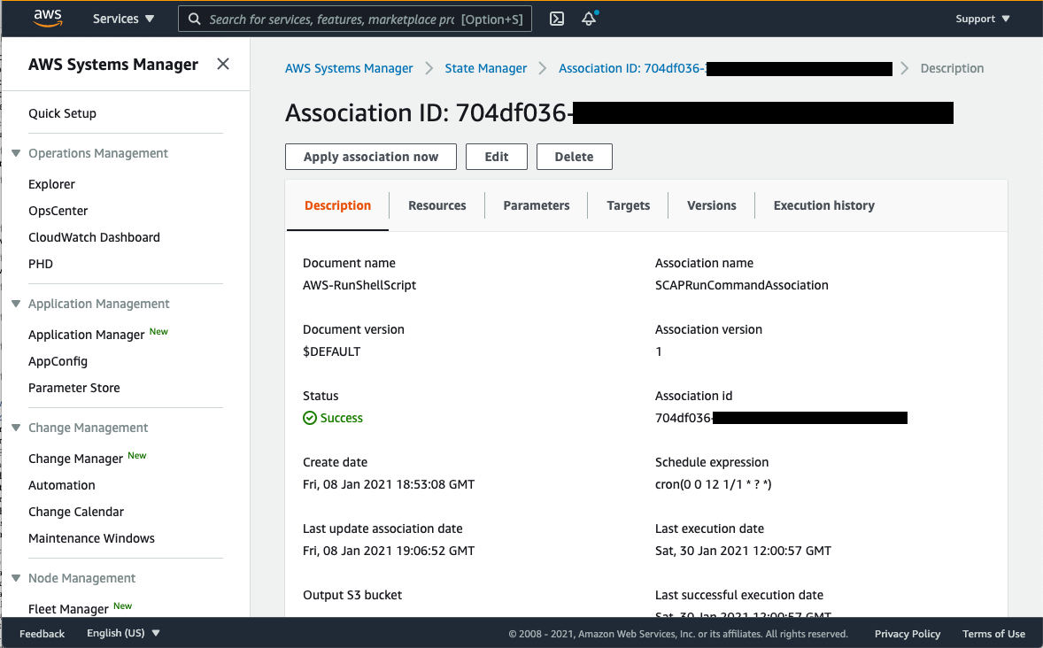Collapse the Application Management section
The image size is (1043, 648).
coord(15,304)
